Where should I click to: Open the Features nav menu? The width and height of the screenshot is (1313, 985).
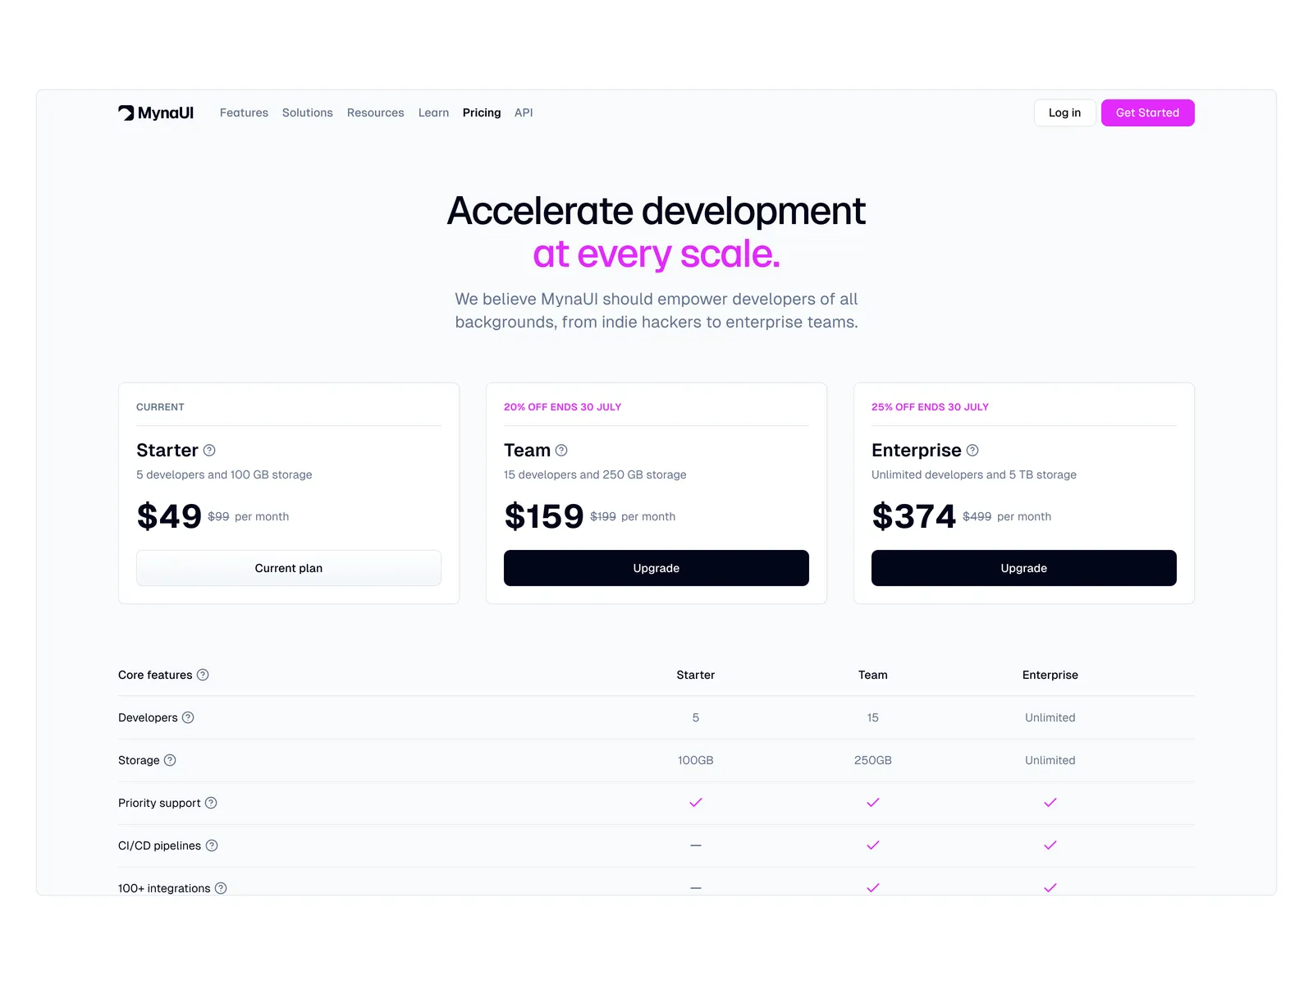click(244, 112)
